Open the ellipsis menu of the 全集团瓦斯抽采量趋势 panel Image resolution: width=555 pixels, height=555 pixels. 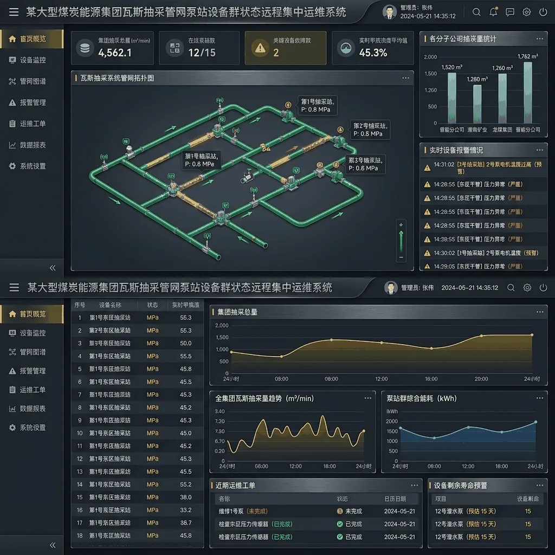pyautogui.click(x=368, y=398)
